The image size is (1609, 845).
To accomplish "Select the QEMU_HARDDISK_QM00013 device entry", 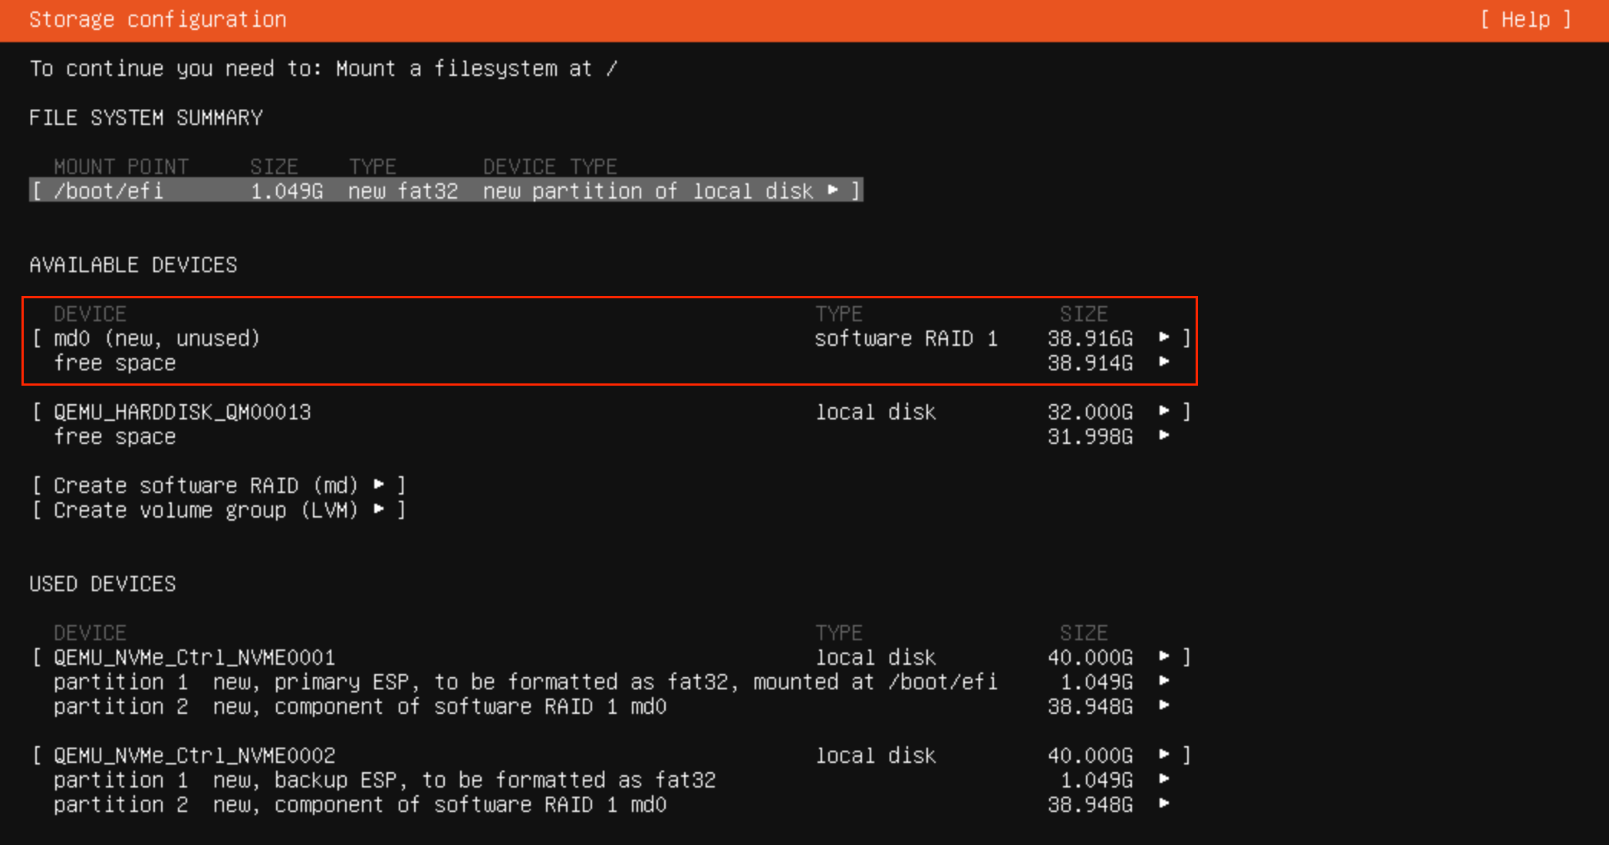I will (182, 412).
